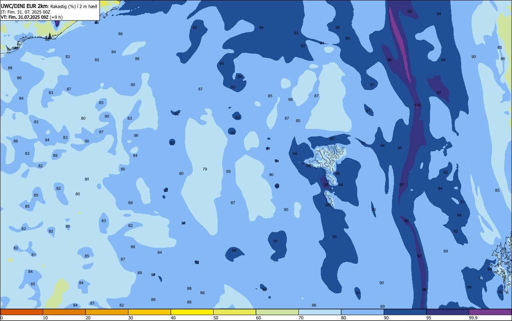The height and width of the screenshot is (321, 512).
Task: Select the 30–40 golden yellow legend swatch
Action: tap(149, 312)
